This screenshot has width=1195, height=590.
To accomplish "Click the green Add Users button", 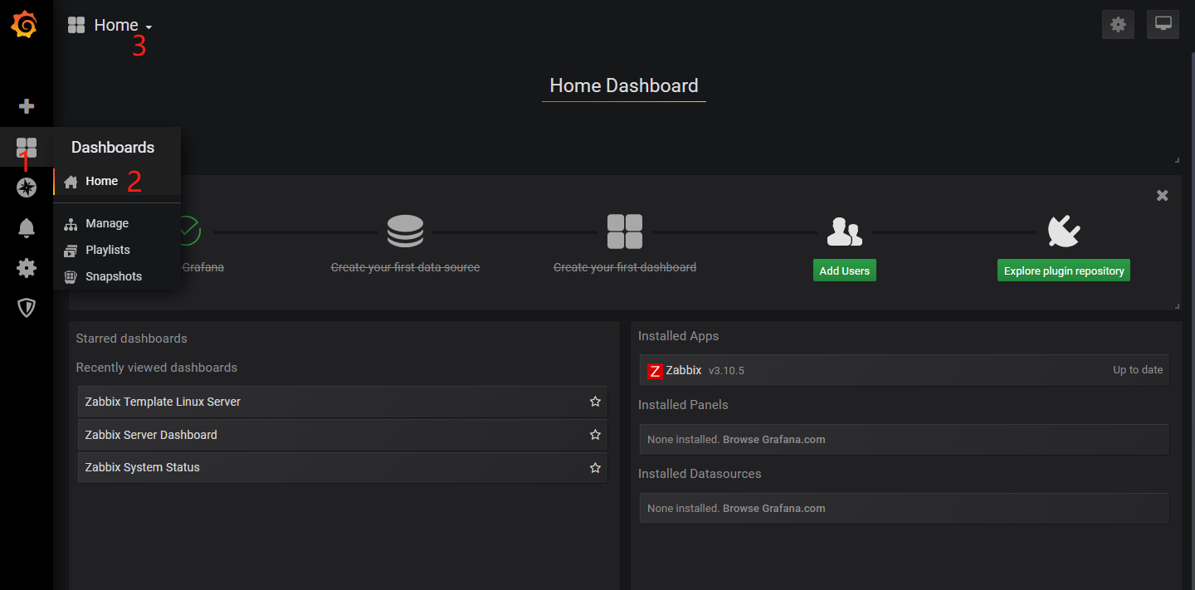I will click(844, 271).
